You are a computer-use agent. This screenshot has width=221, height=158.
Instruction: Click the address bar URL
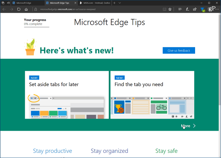tap(68, 9)
